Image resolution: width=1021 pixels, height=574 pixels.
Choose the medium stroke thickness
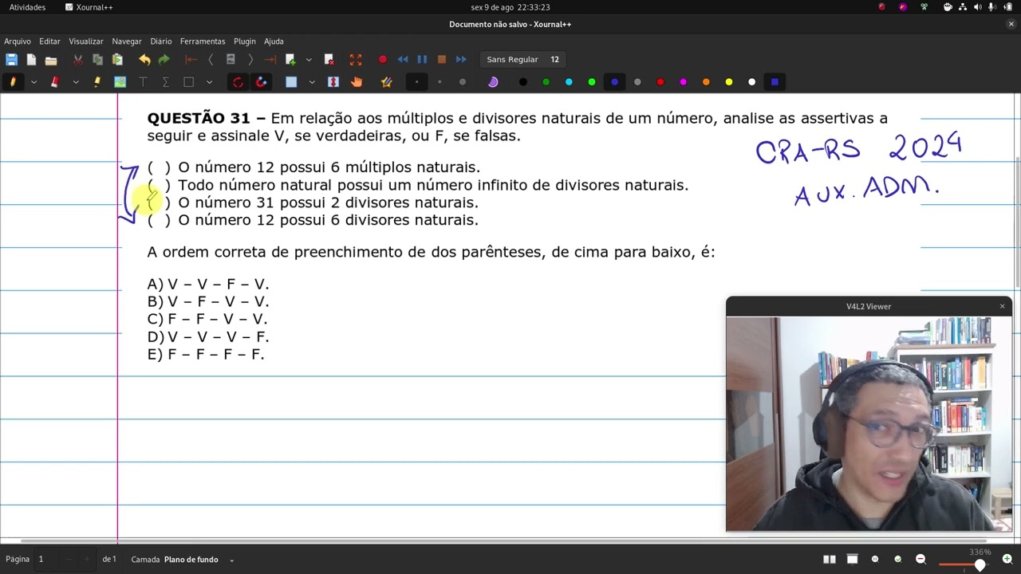[x=440, y=82]
